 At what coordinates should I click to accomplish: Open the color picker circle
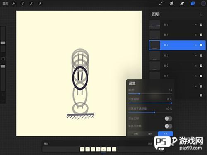203,3
